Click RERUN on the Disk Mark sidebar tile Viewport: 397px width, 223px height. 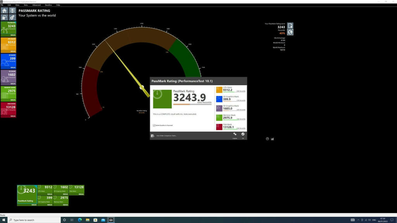click(x=13, y=116)
